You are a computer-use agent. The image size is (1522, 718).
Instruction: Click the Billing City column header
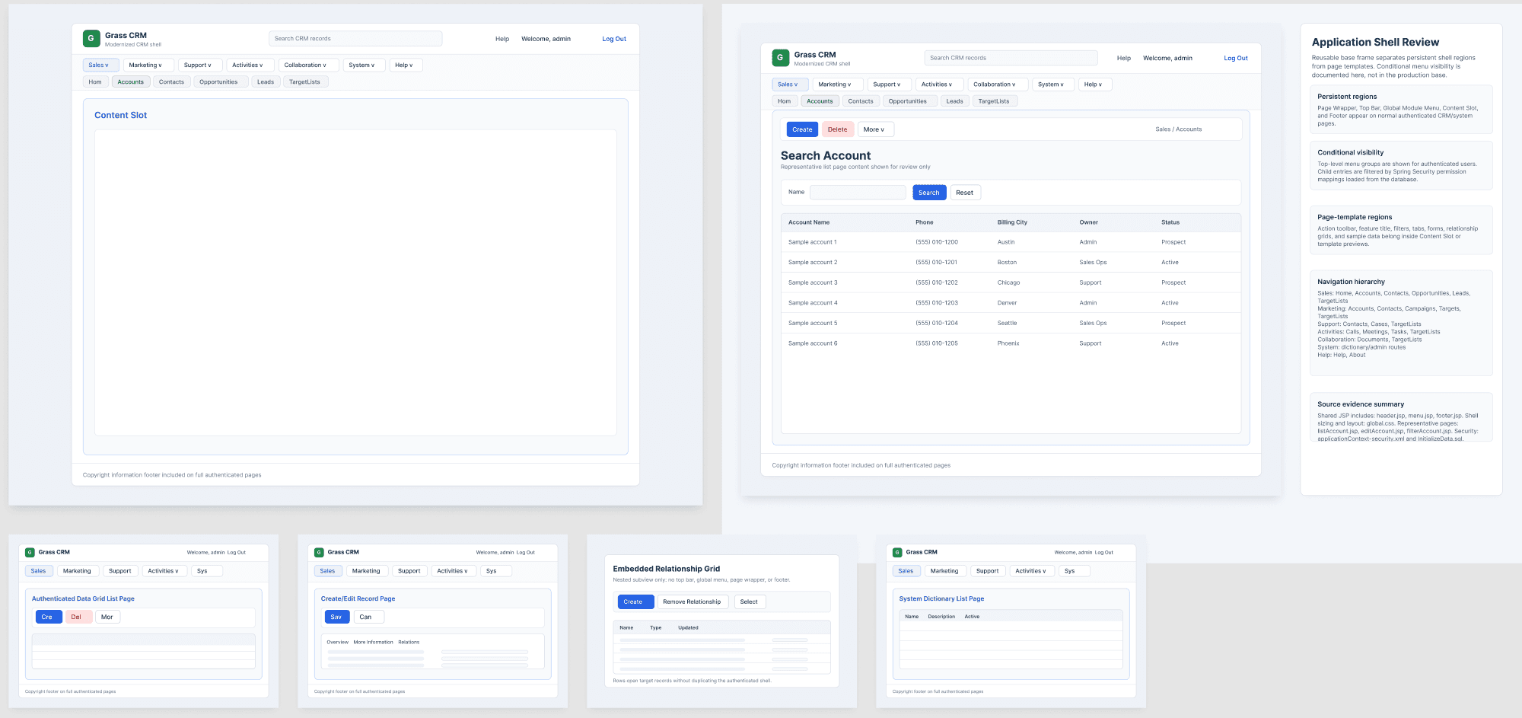pos(1012,222)
